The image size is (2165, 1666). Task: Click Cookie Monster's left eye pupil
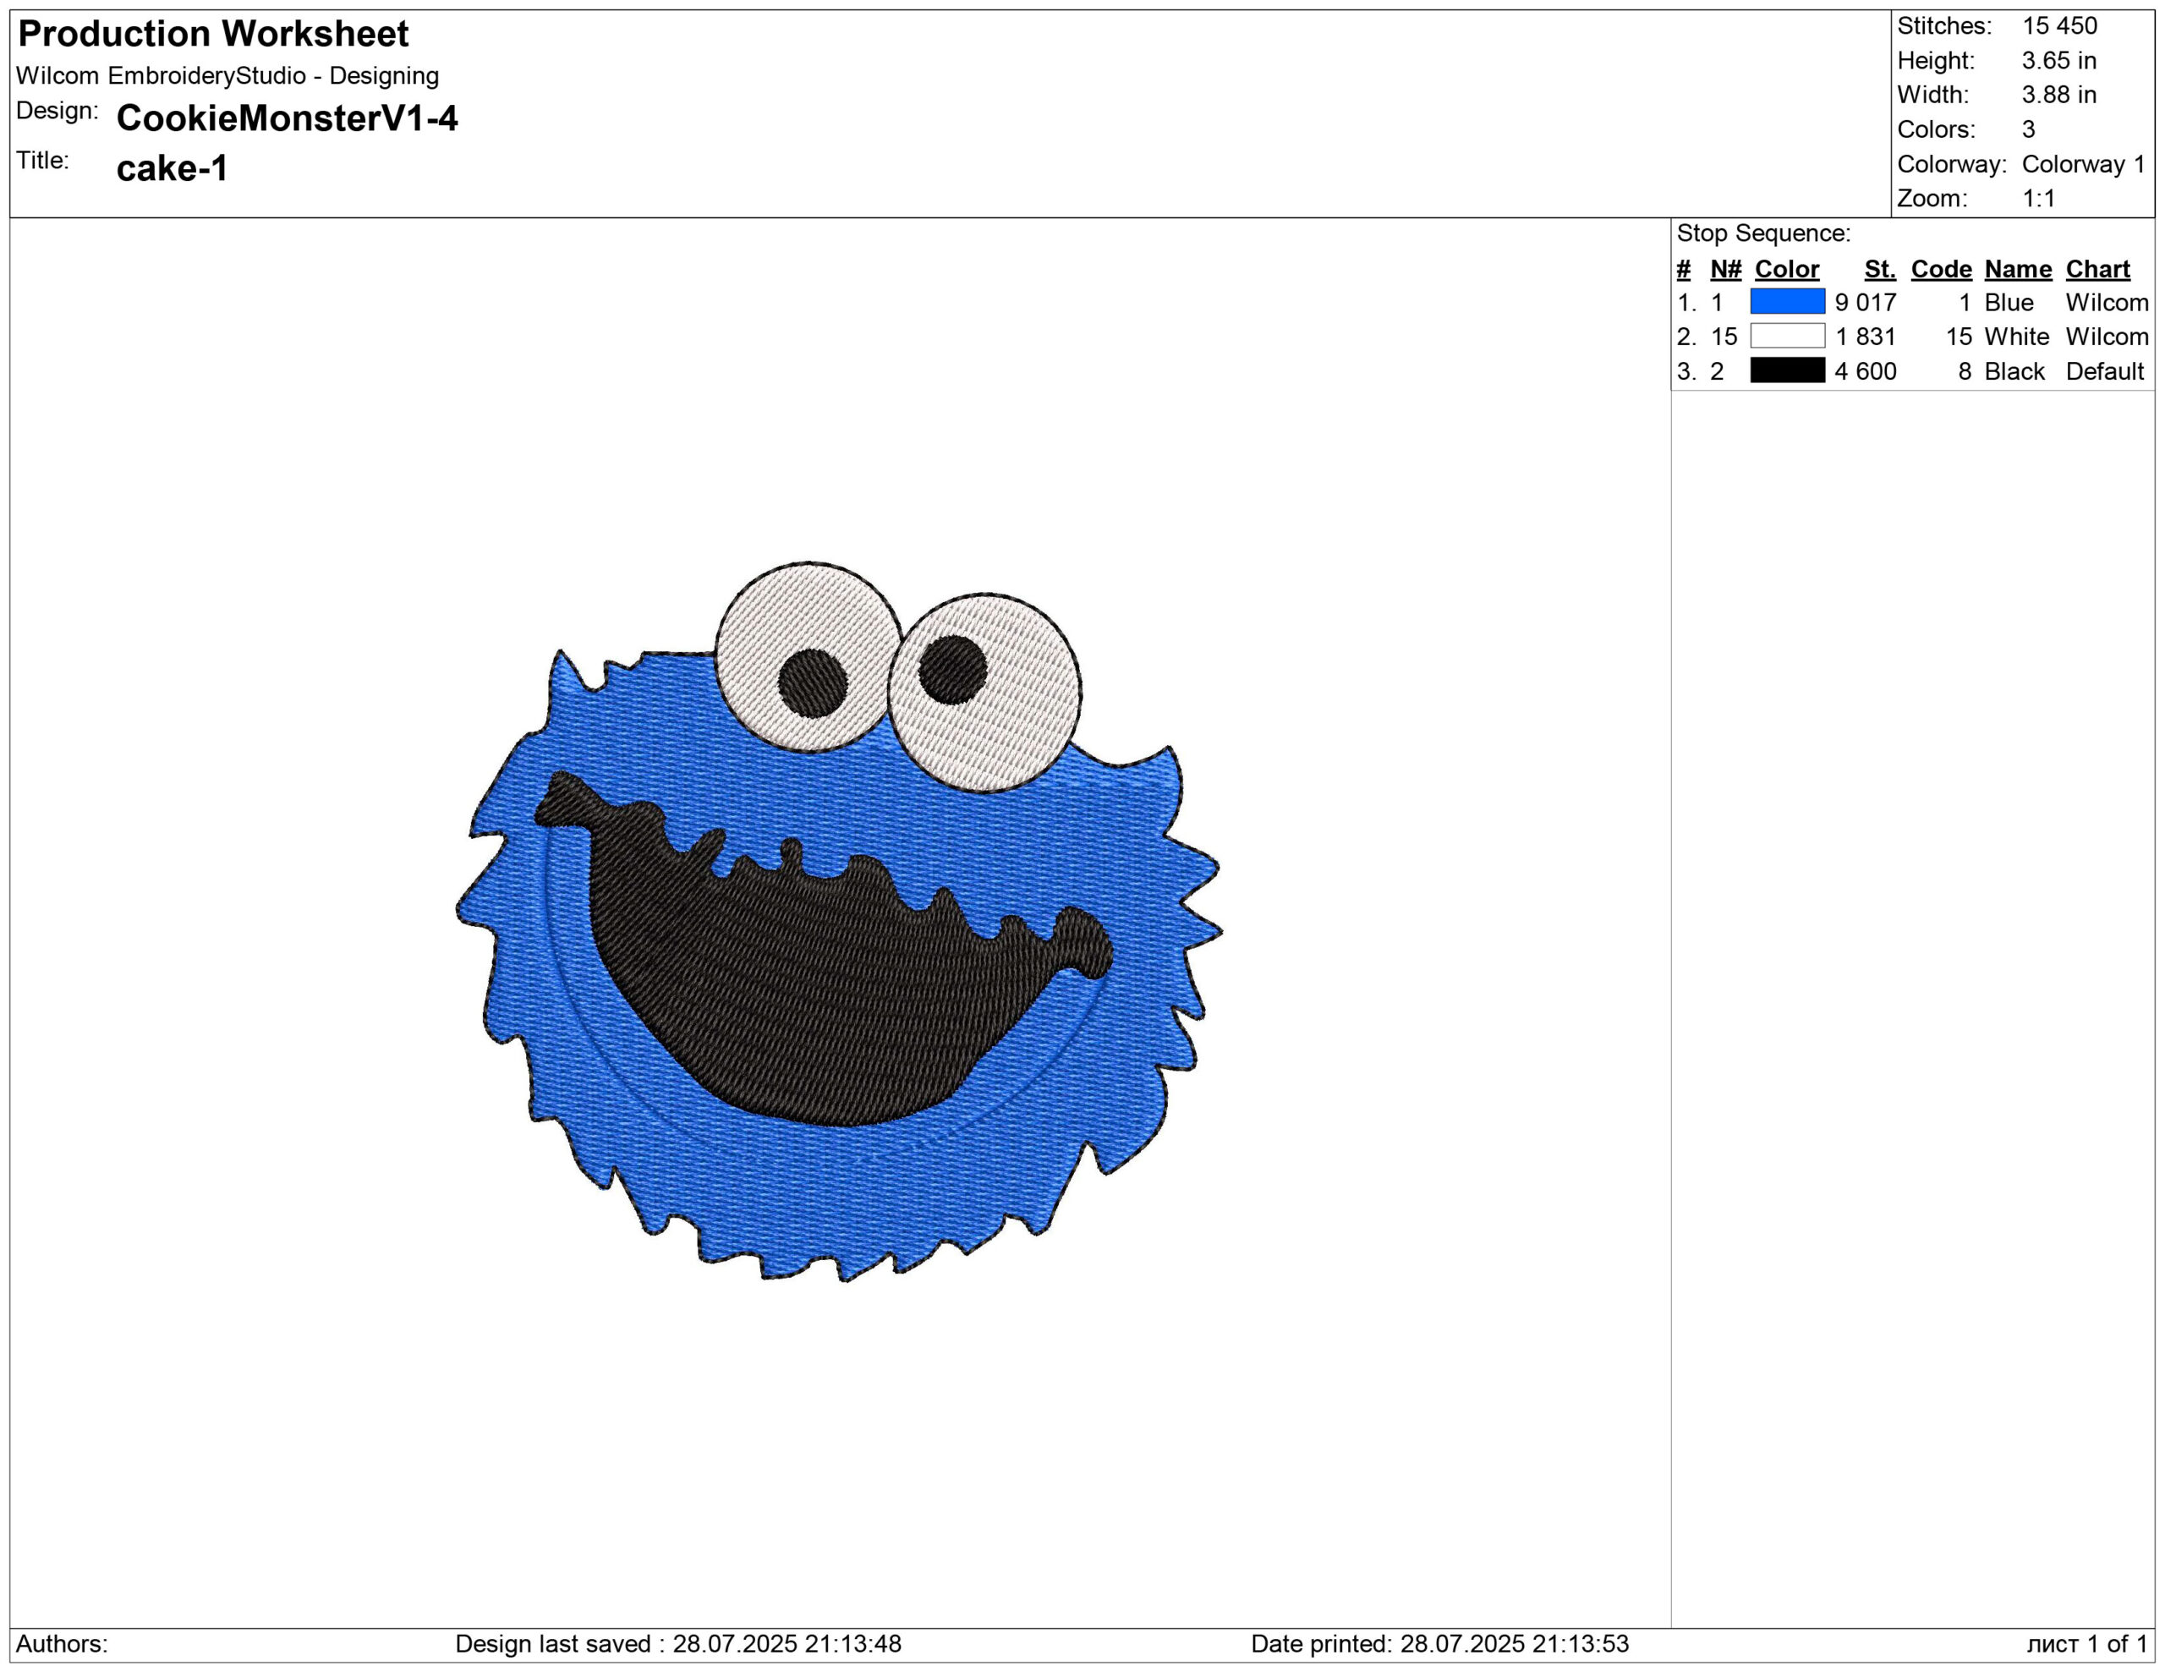812,682
